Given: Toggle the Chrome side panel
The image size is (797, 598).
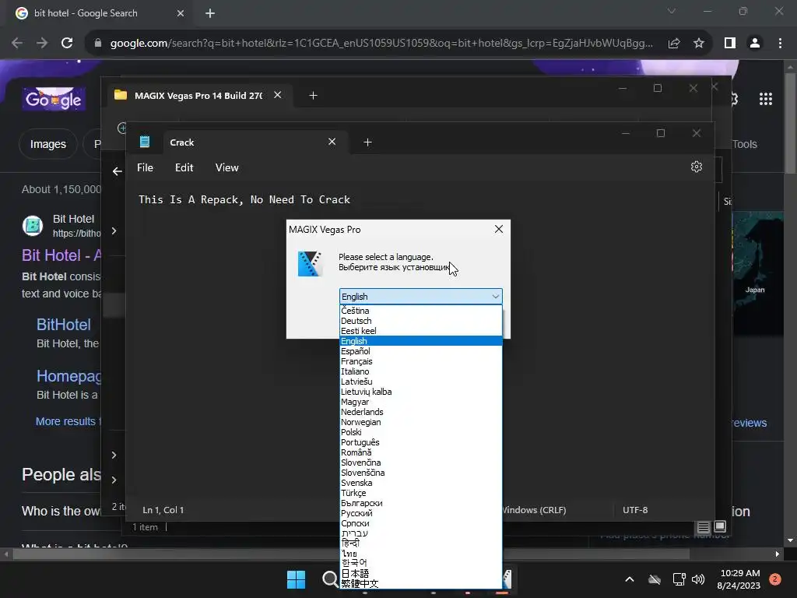Looking at the screenshot, I should pos(730,44).
